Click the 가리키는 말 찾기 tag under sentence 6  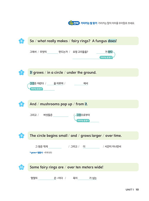pyautogui.click(x=106, y=58)
